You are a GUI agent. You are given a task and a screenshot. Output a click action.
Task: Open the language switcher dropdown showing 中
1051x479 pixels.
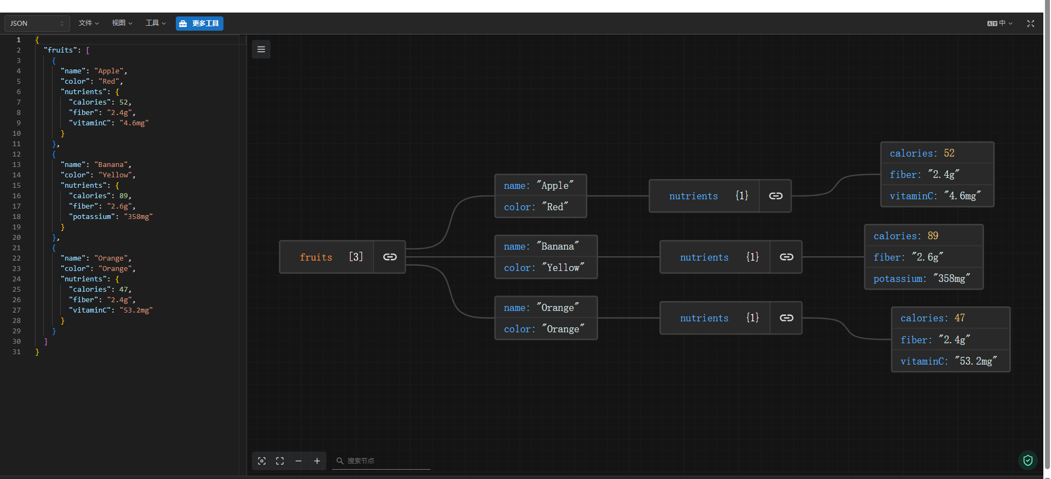pyautogui.click(x=1000, y=24)
